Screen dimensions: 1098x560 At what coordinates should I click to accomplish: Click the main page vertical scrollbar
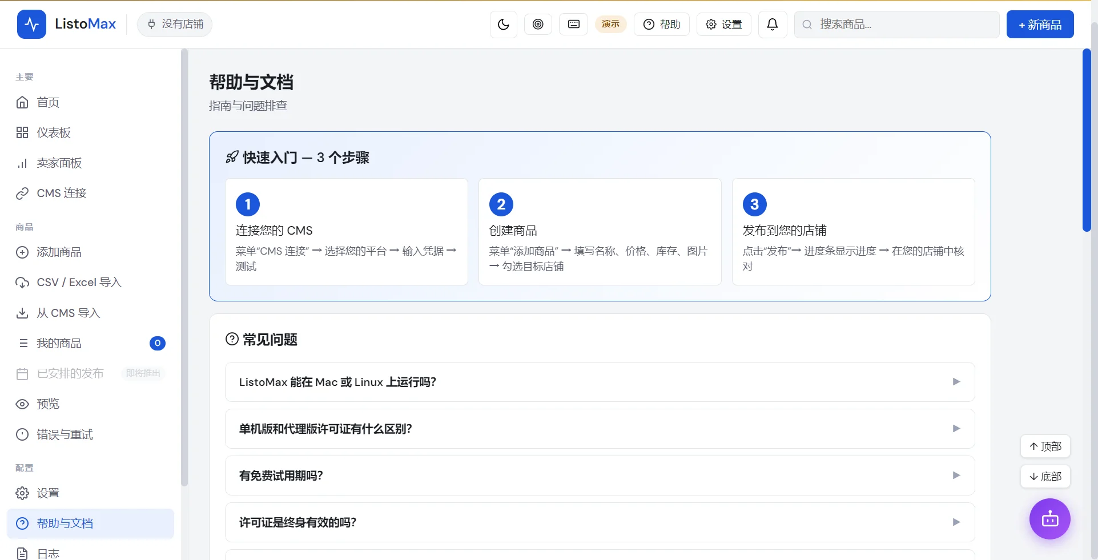coord(1087,140)
